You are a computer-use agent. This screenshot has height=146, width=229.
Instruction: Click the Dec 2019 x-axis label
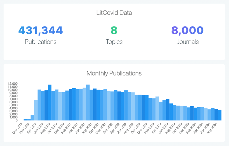coord(18,128)
